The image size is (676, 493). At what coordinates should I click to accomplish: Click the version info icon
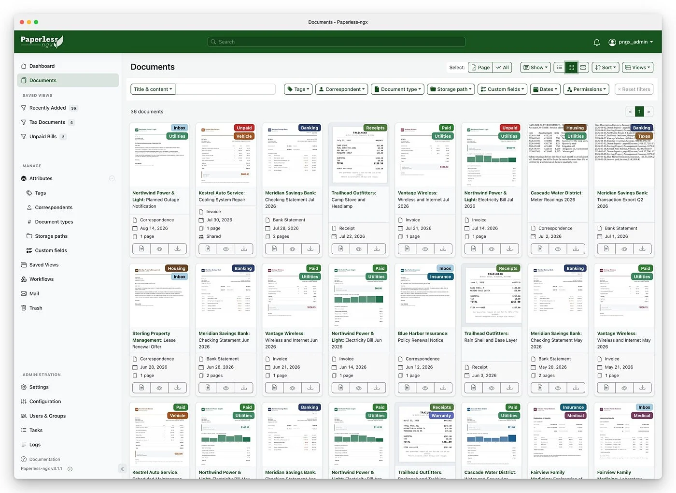tap(70, 469)
